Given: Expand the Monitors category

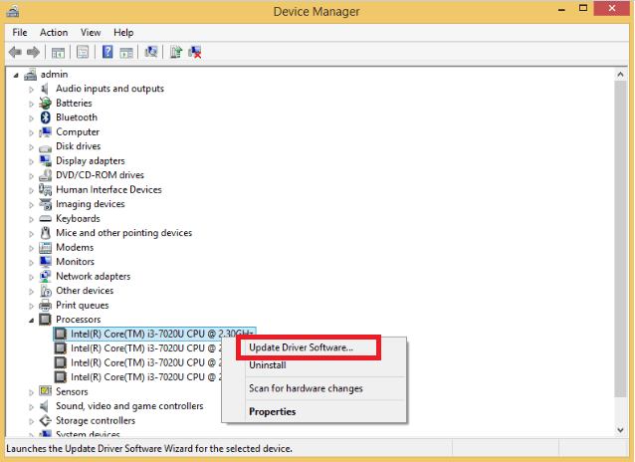Looking at the screenshot, I should [31, 262].
